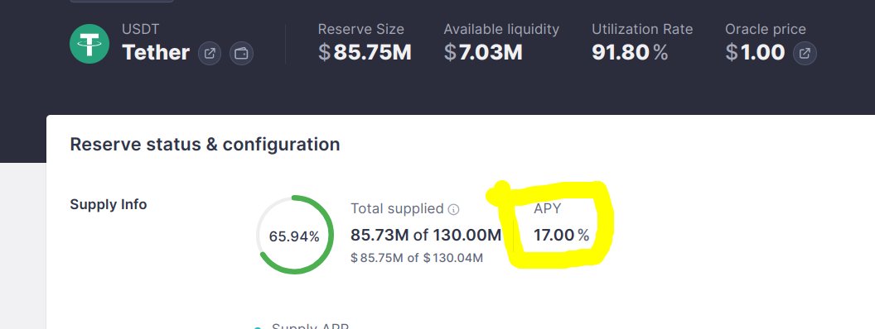
Task: Click the Reserve status & configuration heading
Action: coord(205,144)
